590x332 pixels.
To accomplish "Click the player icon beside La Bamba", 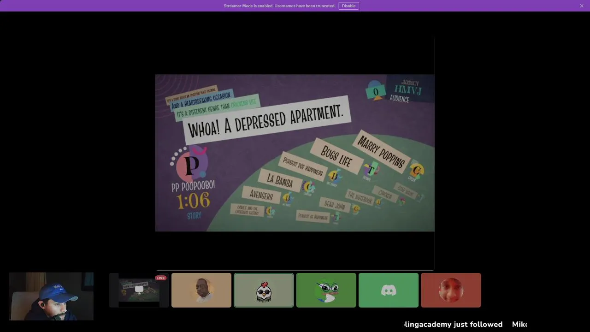I will coord(308,187).
